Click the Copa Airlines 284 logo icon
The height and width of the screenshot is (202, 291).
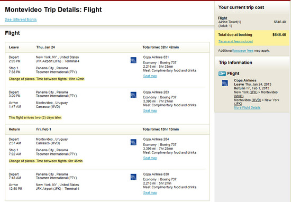(133, 142)
